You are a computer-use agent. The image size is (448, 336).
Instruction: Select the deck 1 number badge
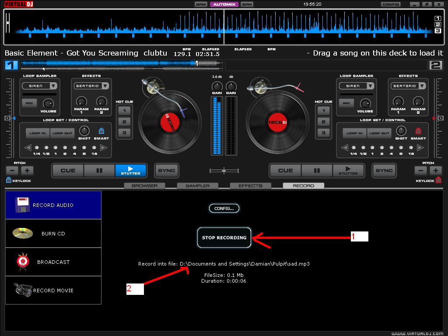[x=11, y=65]
